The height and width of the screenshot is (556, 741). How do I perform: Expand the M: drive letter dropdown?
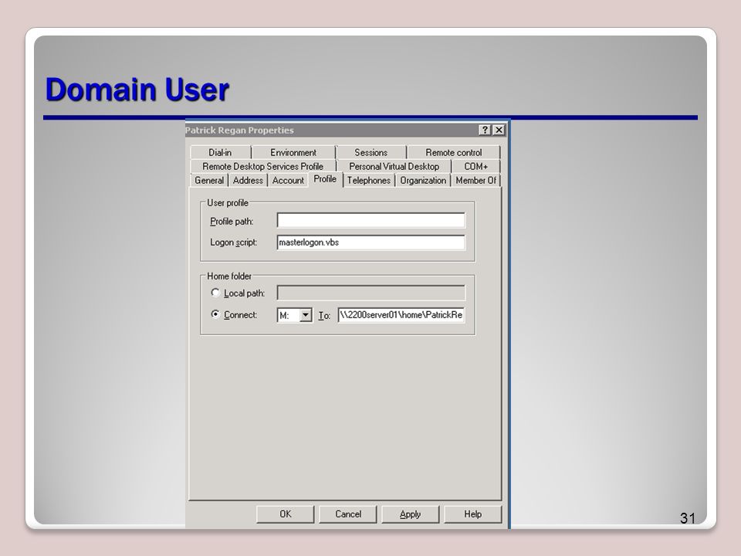pyautogui.click(x=306, y=315)
